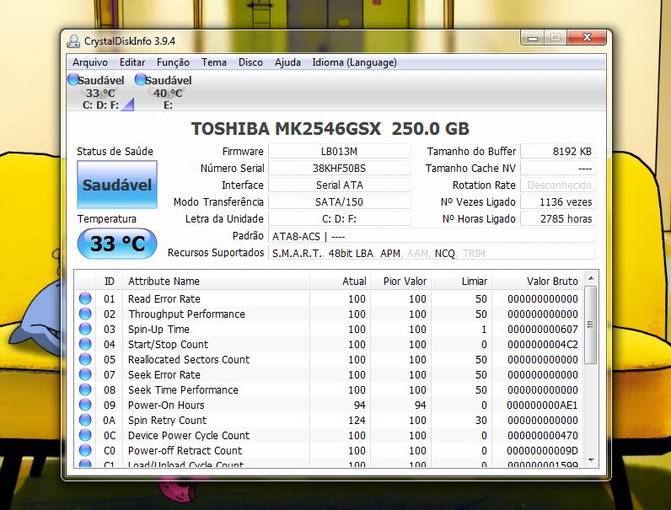Click the Seek Time Performance status orb
The height and width of the screenshot is (510, 671).
coord(85,389)
